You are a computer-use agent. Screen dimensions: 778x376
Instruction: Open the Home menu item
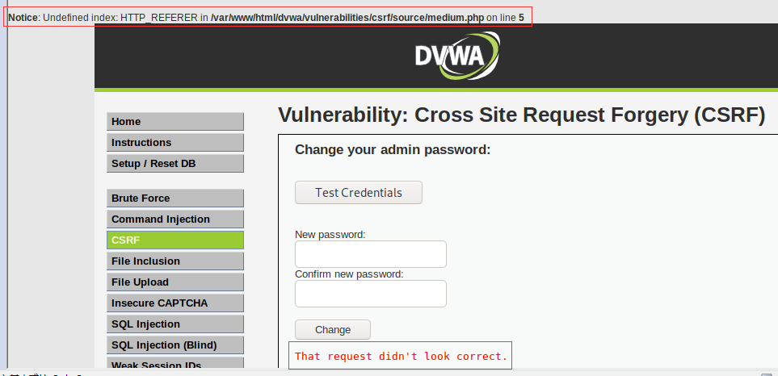pos(175,121)
